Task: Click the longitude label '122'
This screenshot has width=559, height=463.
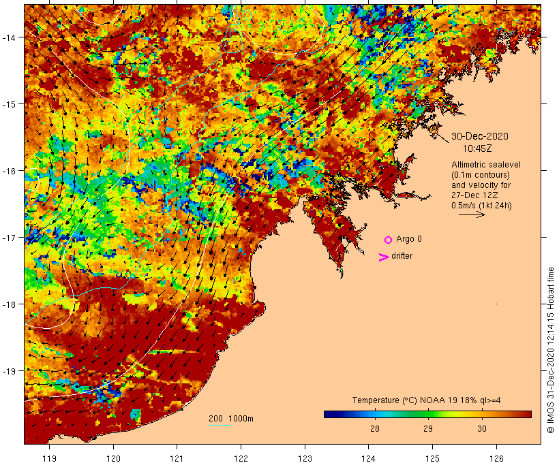Action: (x=241, y=458)
